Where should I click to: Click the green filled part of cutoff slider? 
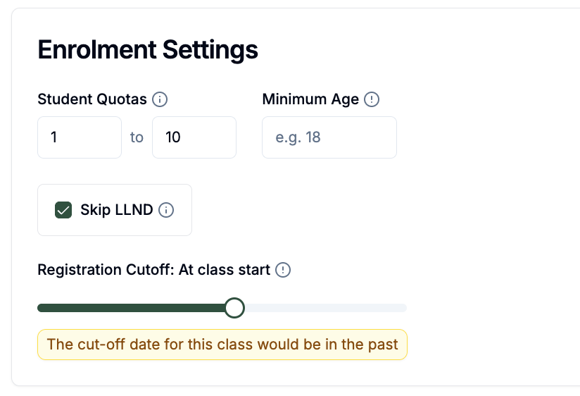coord(132,308)
